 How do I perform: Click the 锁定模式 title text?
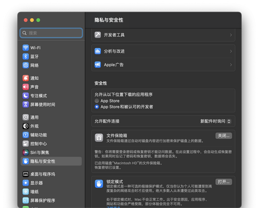(x=115, y=182)
